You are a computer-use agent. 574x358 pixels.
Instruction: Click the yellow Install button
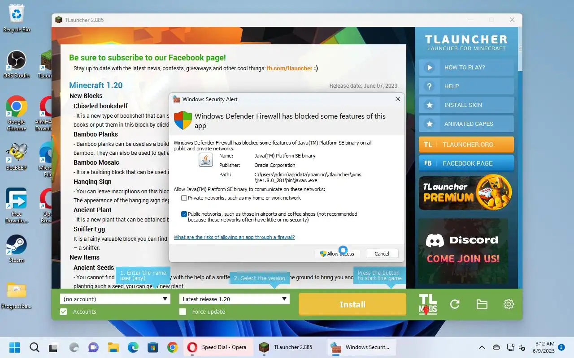[352, 304]
